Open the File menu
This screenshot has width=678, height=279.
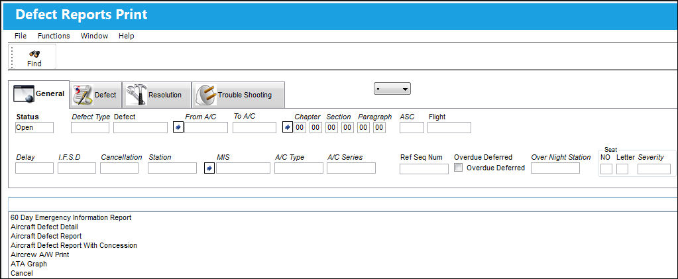[x=21, y=36]
